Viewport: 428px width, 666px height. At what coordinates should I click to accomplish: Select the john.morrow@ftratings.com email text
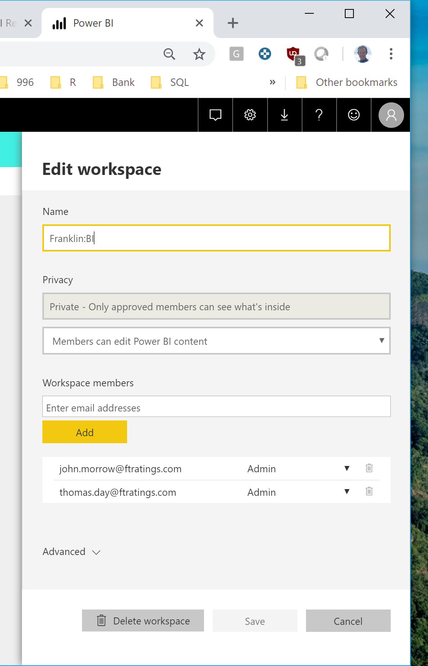pos(120,469)
